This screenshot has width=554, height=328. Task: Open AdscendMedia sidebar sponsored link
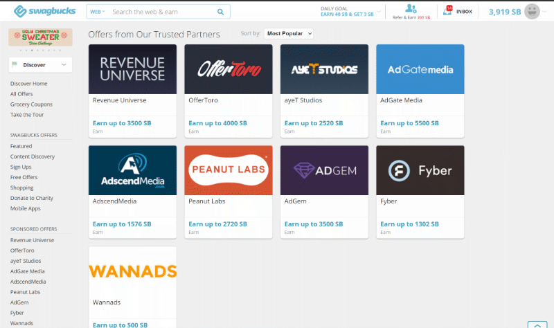[x=28, y=282]
